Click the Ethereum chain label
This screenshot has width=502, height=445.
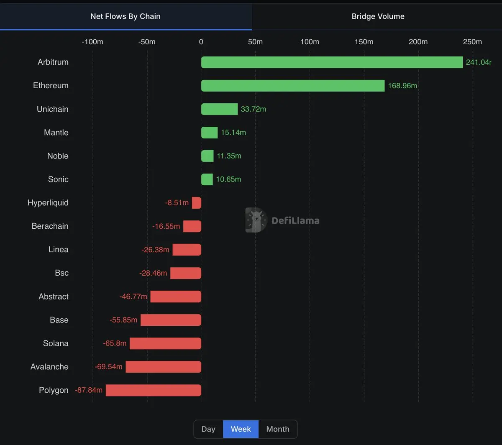(x=51, y=86)
